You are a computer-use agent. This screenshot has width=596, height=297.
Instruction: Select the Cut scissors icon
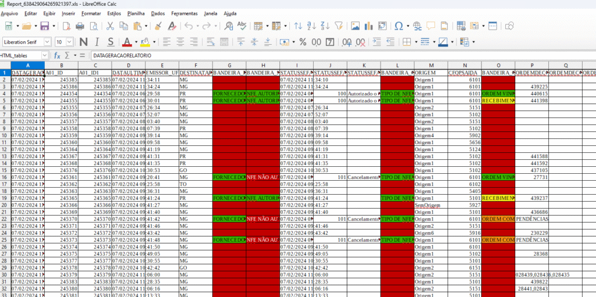(110, 26)
